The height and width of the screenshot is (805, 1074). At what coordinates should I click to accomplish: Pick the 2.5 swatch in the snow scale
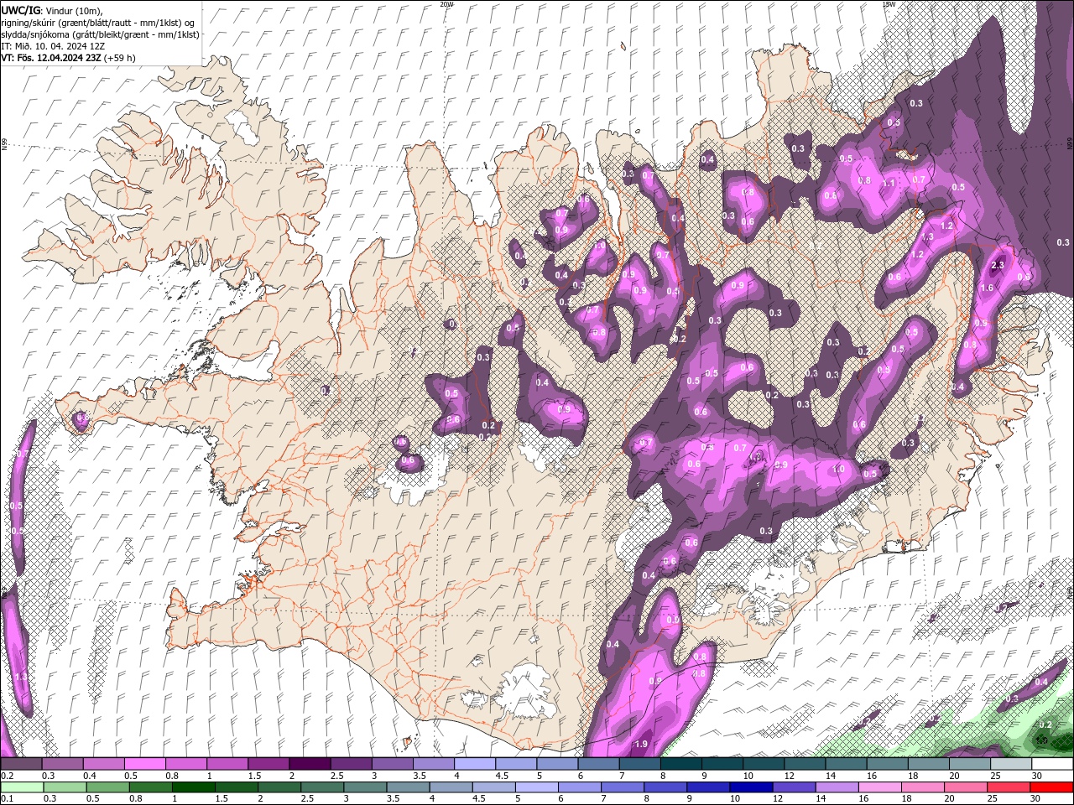click(351, 764)
